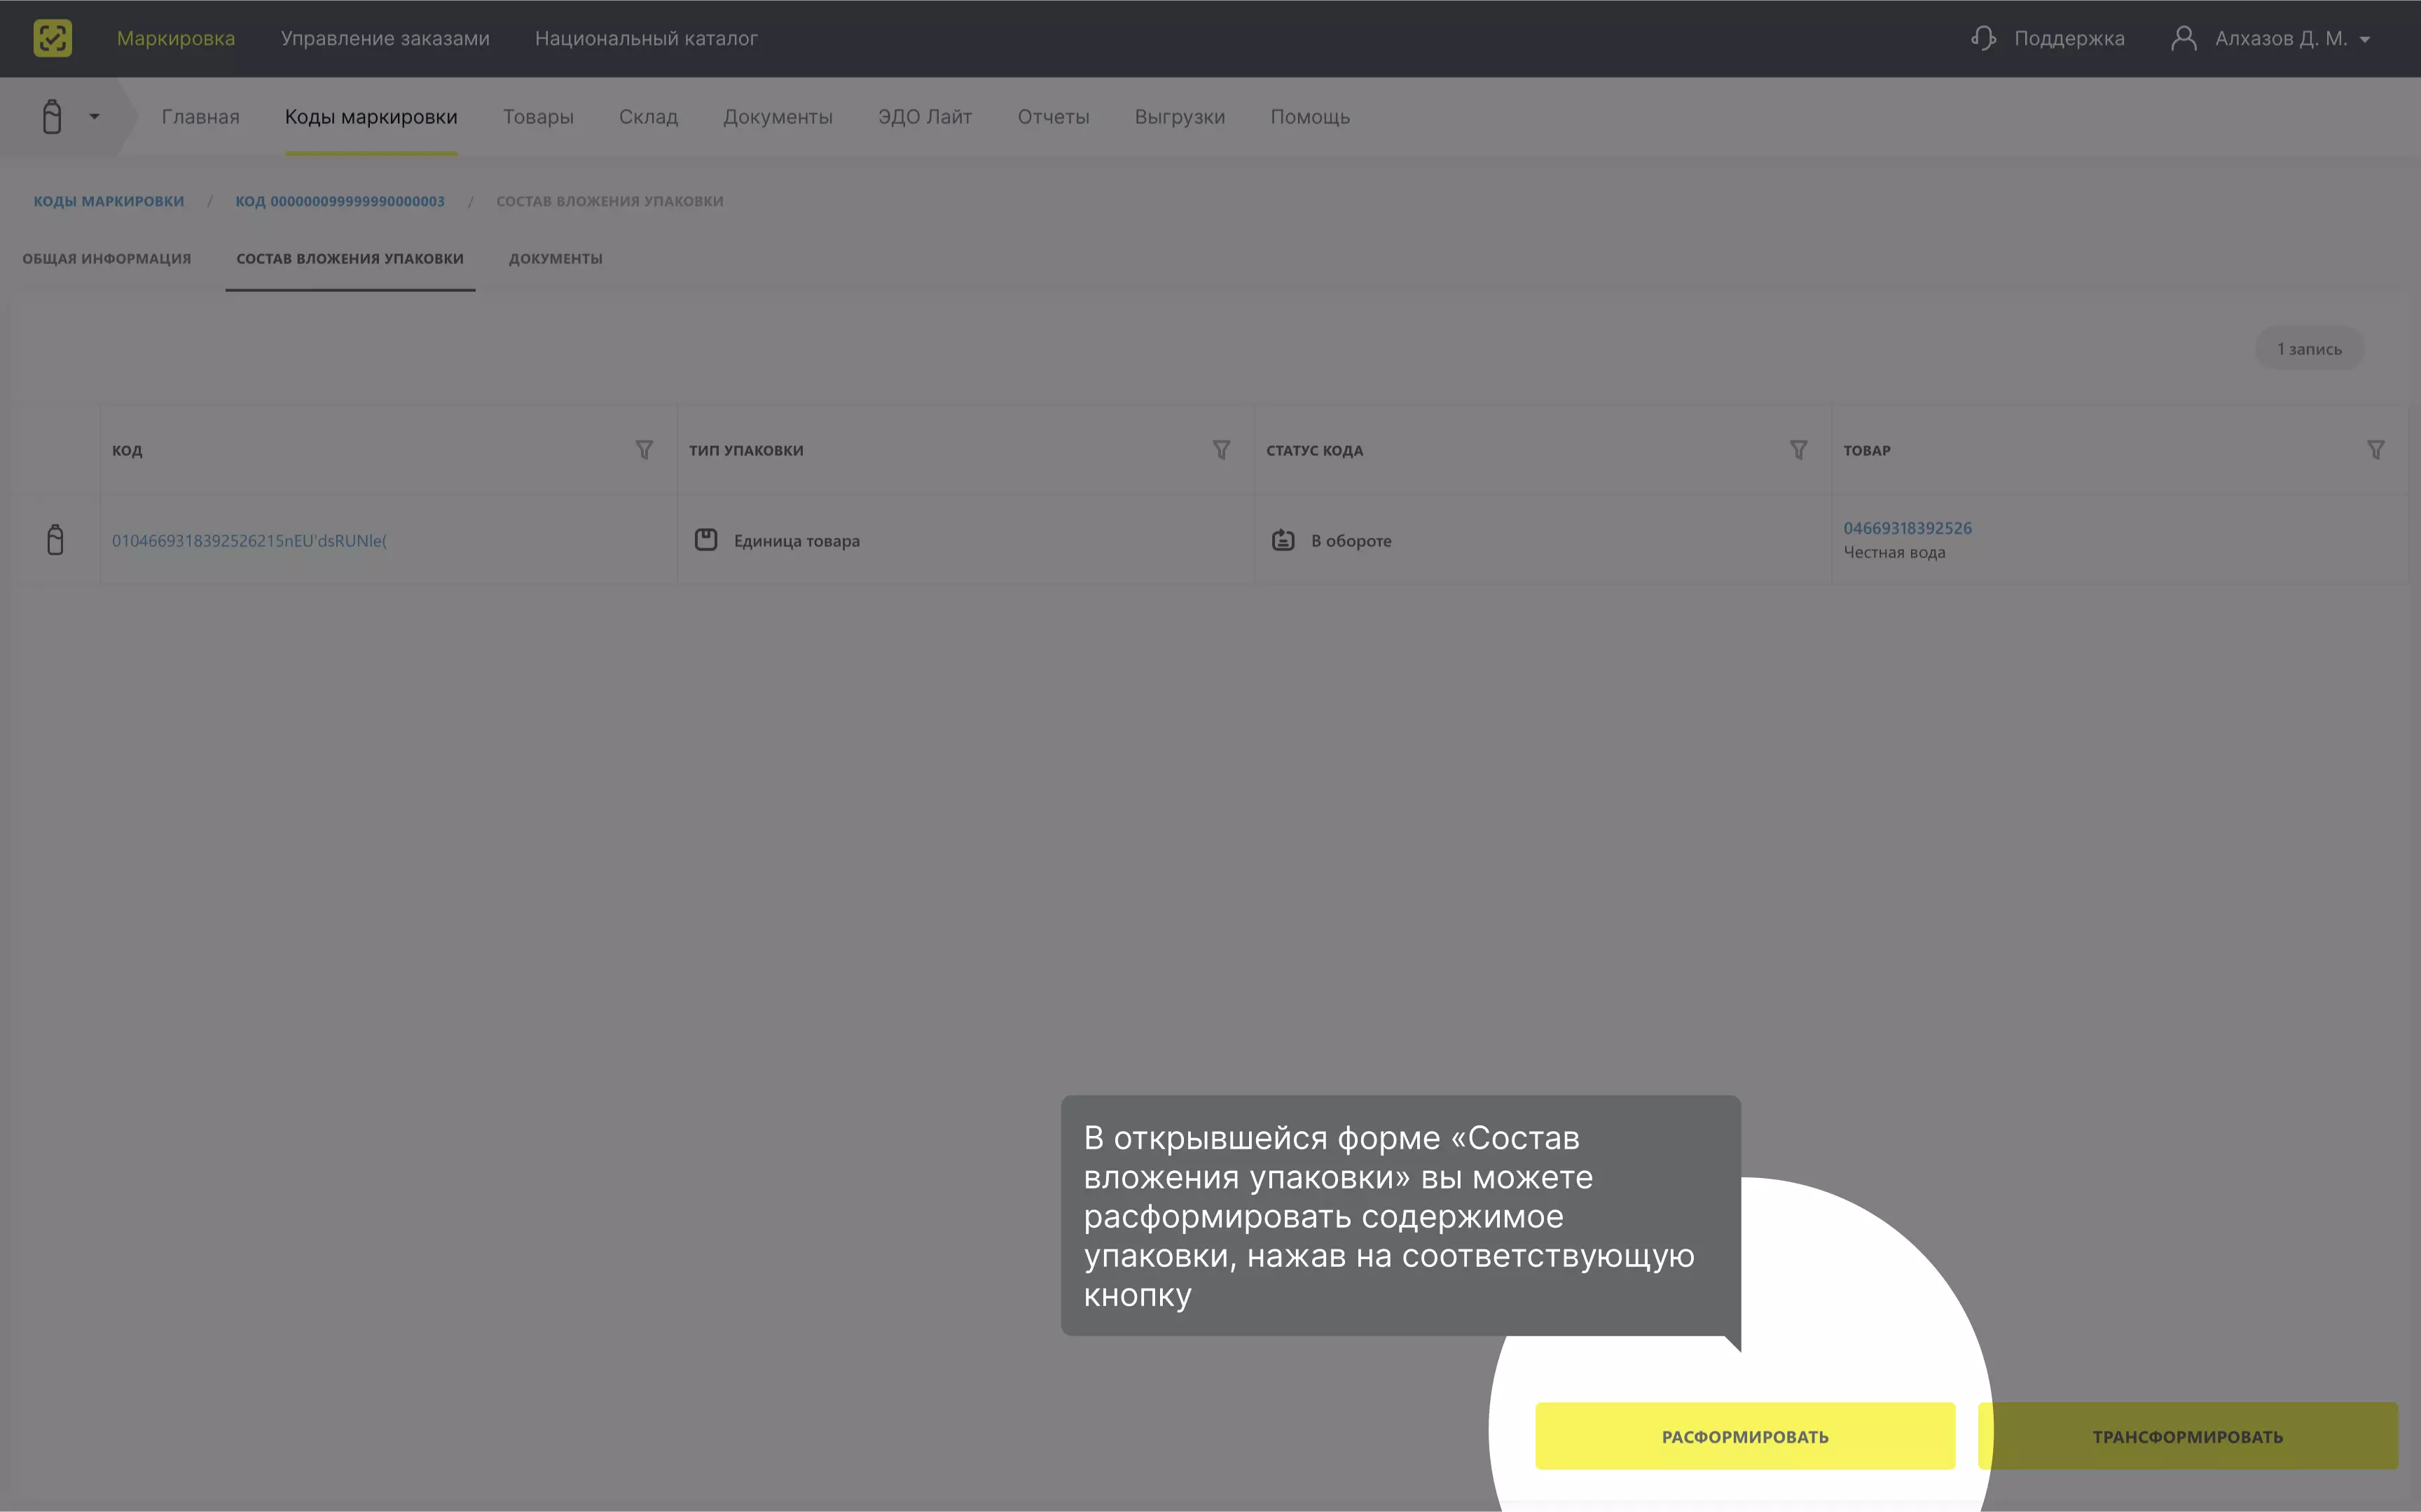Expand the product group selector arrow
Image resolution: width=2421 pixels, height=1512 pixels.
(x=94, y=117)
